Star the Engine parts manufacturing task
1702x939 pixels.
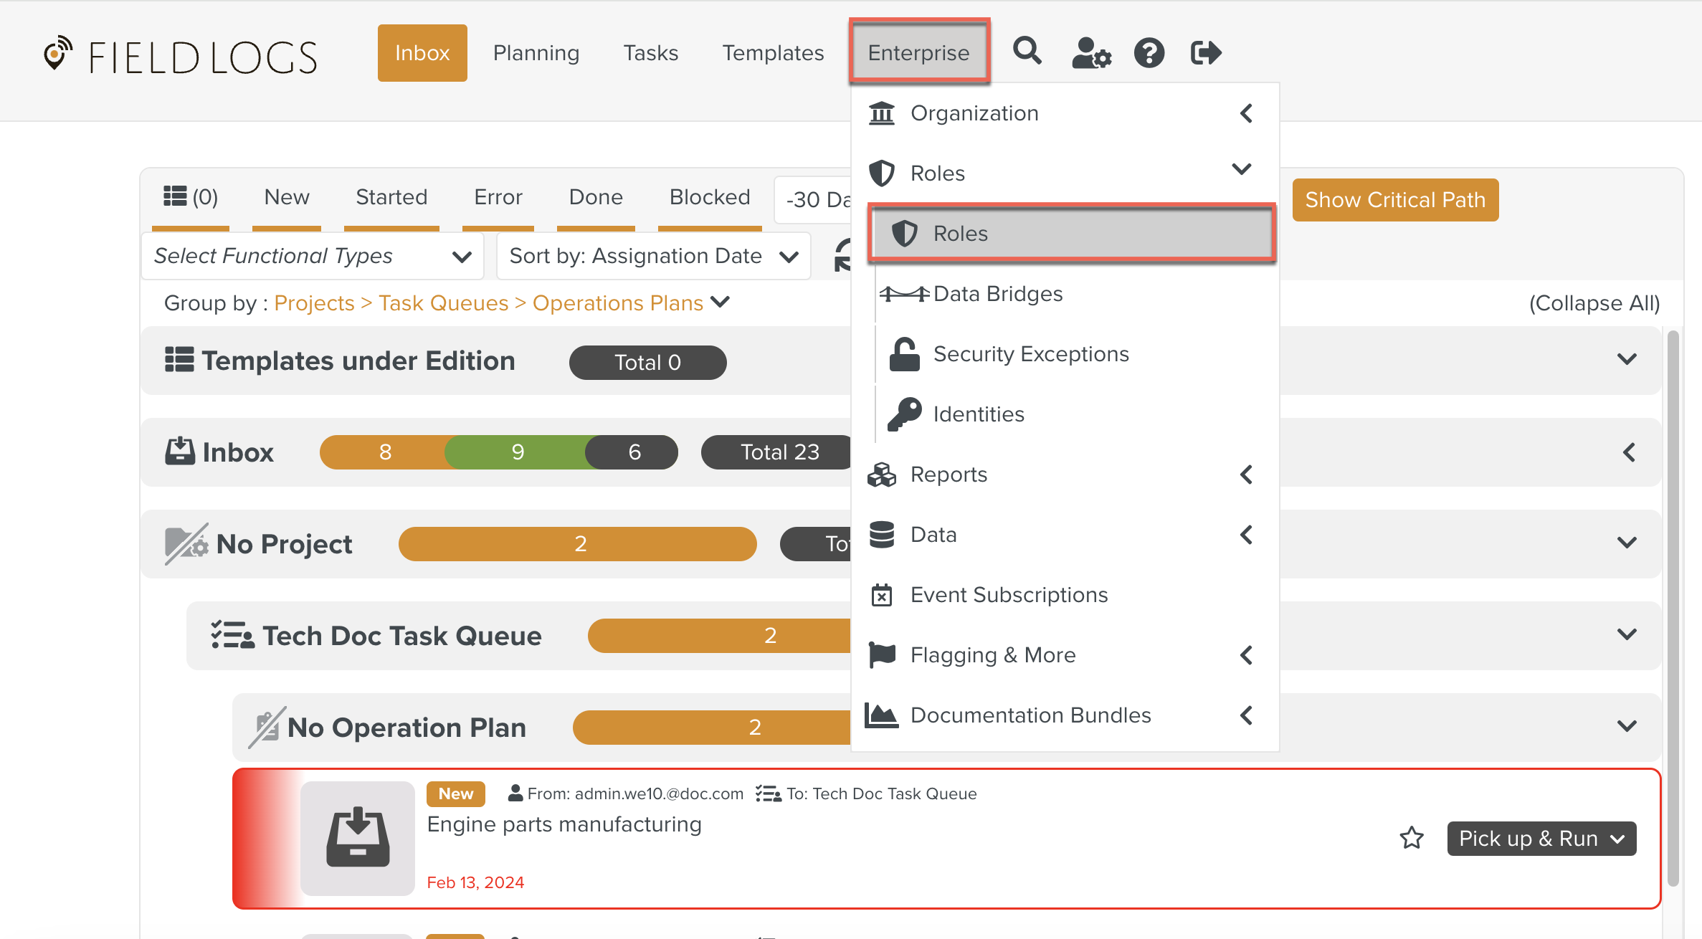pyautogui.click(x=1412, y=838)
